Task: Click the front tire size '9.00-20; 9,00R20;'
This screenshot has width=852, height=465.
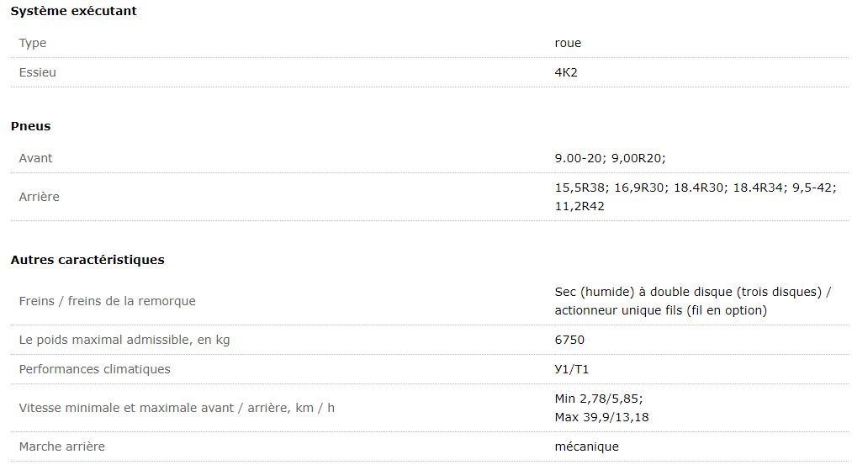Action: pos(610,158)
